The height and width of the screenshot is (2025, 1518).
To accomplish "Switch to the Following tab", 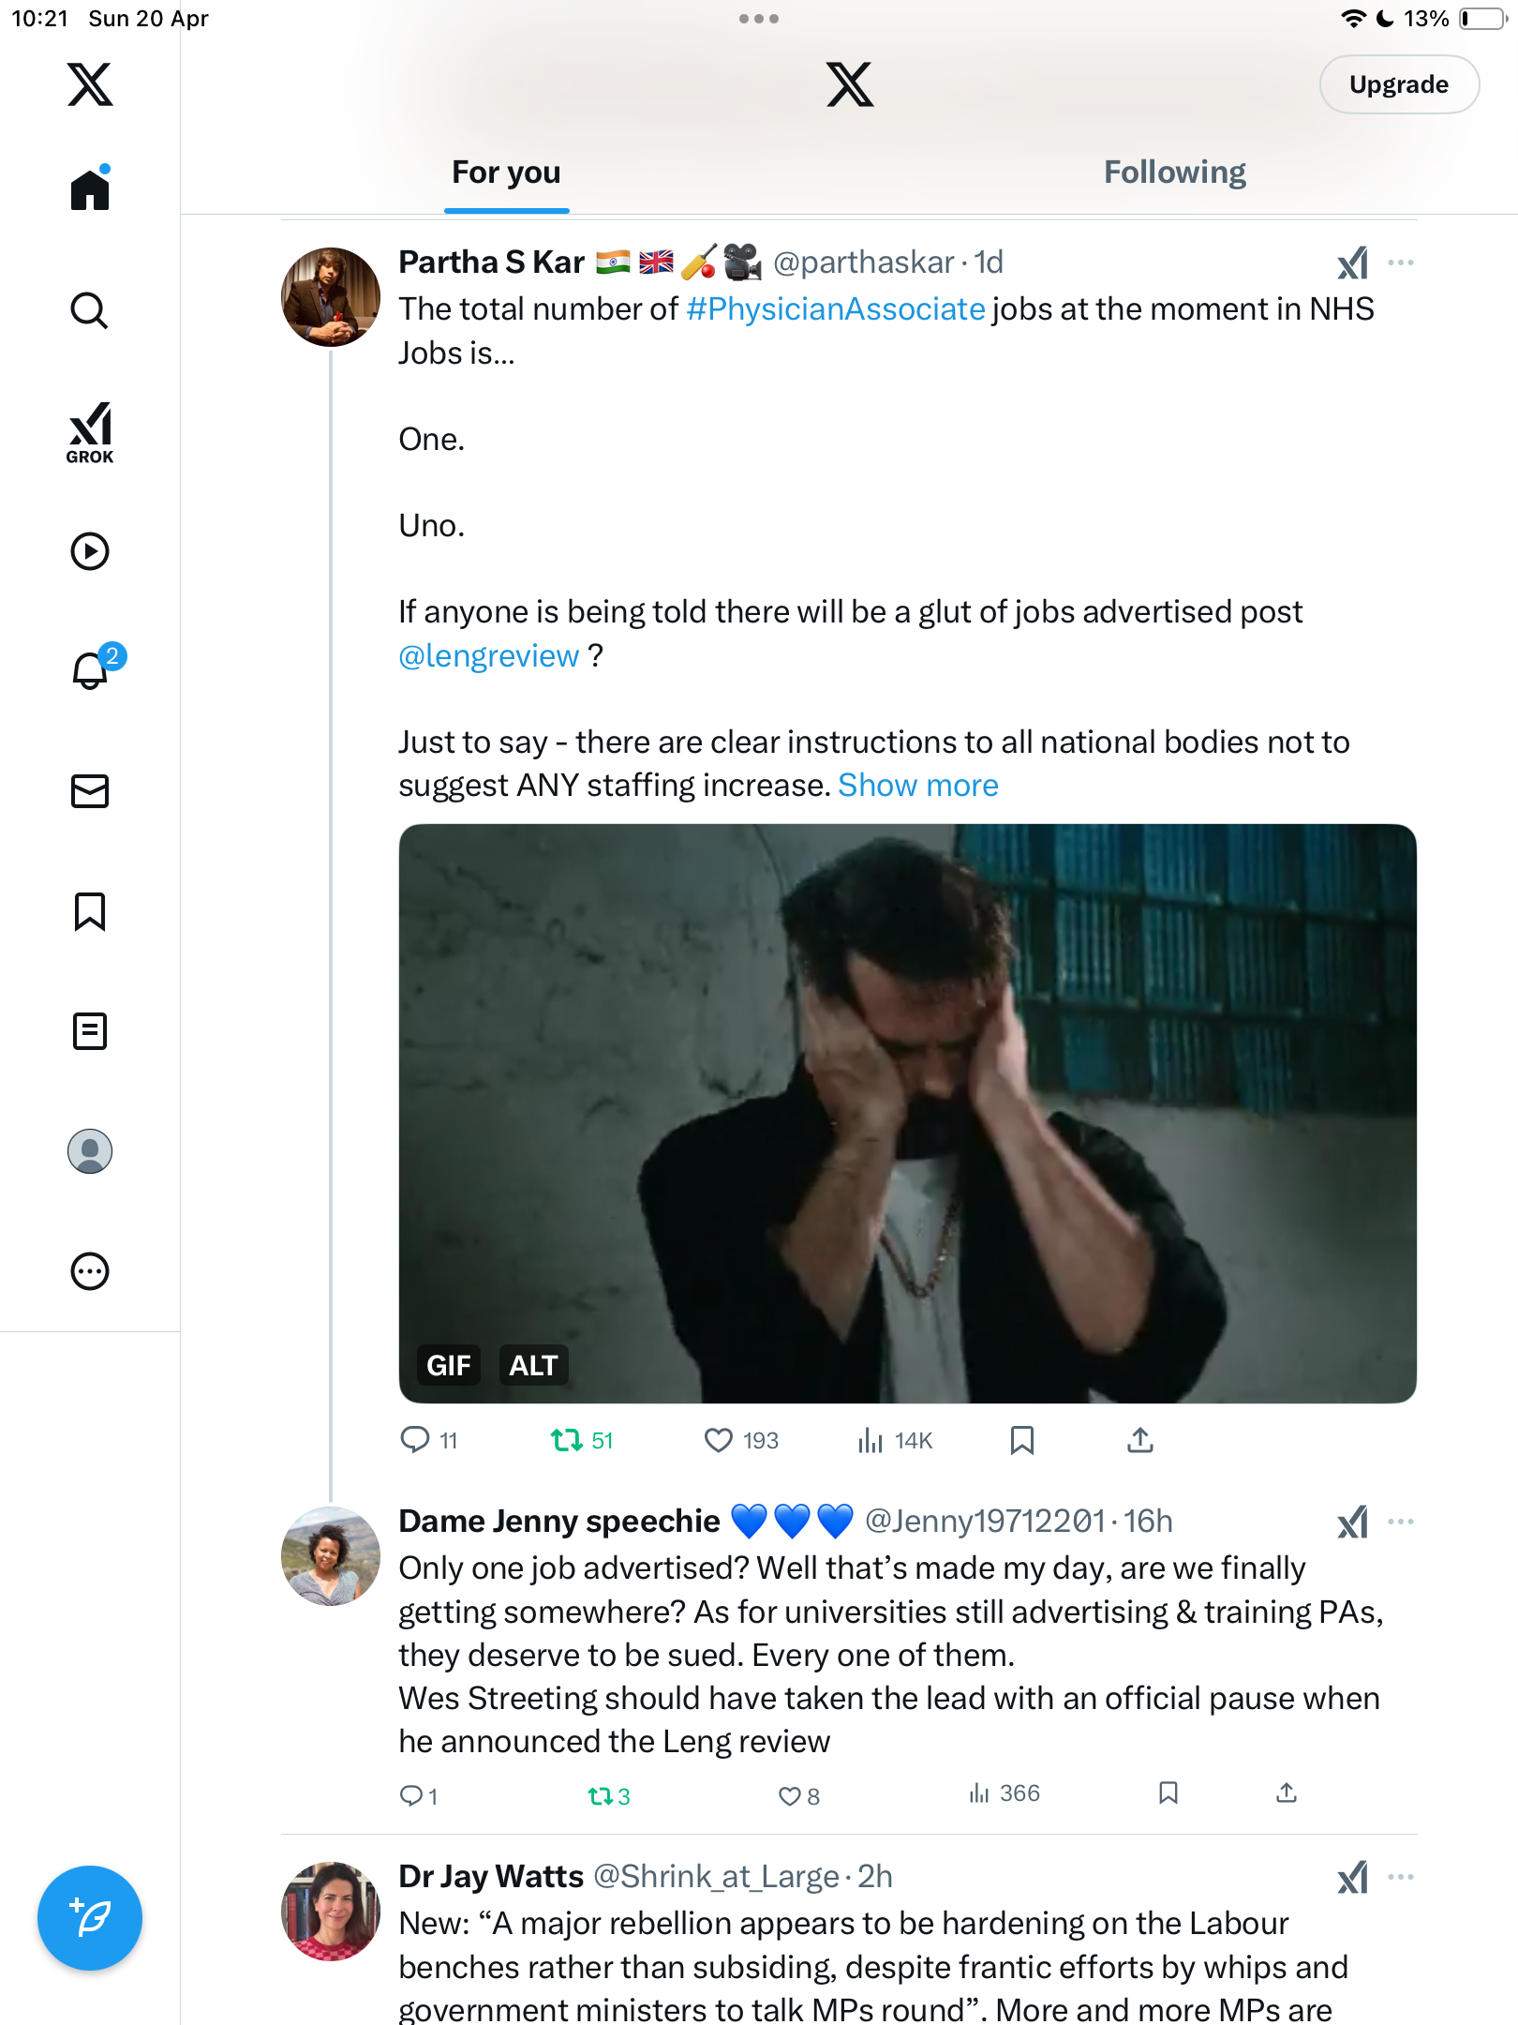I will tap(1174, 172).
